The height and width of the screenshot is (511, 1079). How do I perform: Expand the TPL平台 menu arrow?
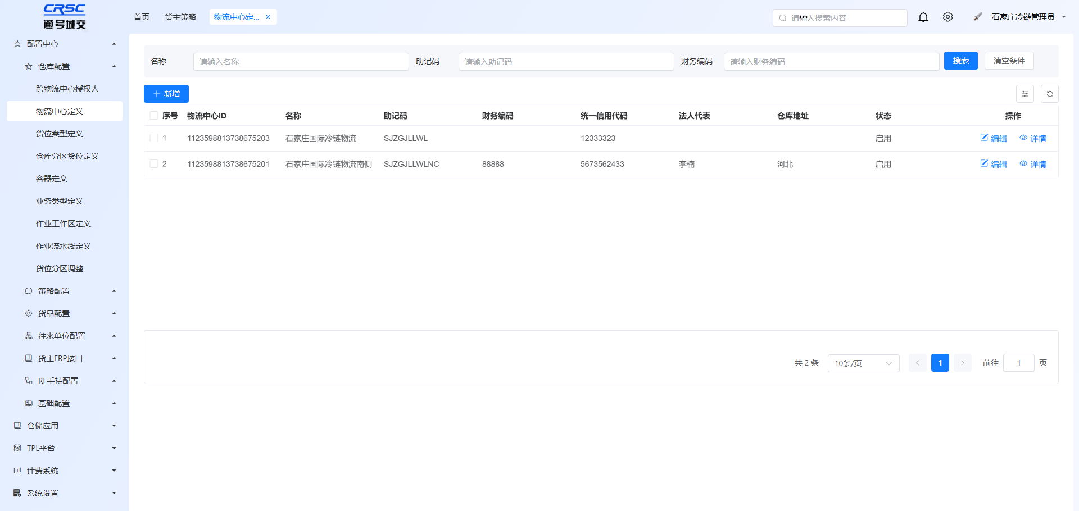114,448
